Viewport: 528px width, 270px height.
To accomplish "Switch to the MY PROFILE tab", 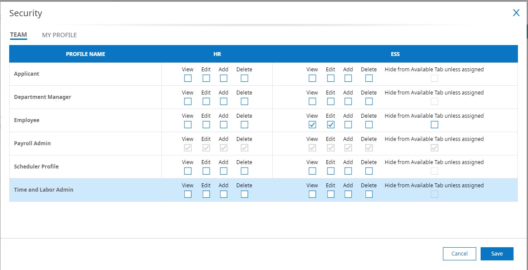I will tap(59, 35).
